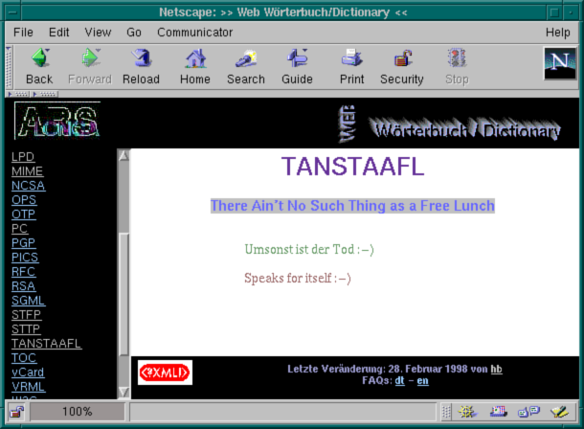Image resolution: width=584 pixels, height=429 pixels.
Task: Click the TANSTAAFL page title heading
Action: point(352,167)
